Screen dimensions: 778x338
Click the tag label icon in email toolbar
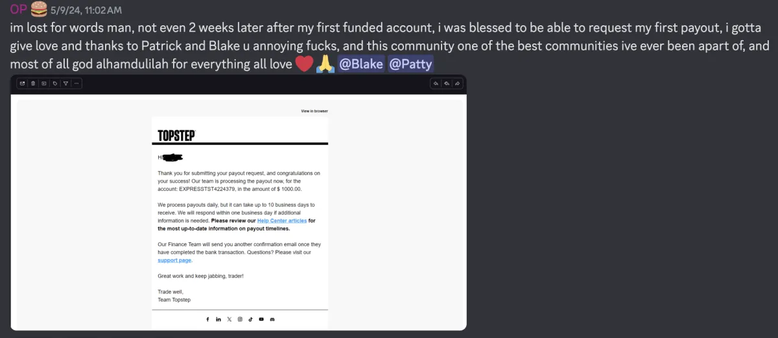click(x=55, y=83)
